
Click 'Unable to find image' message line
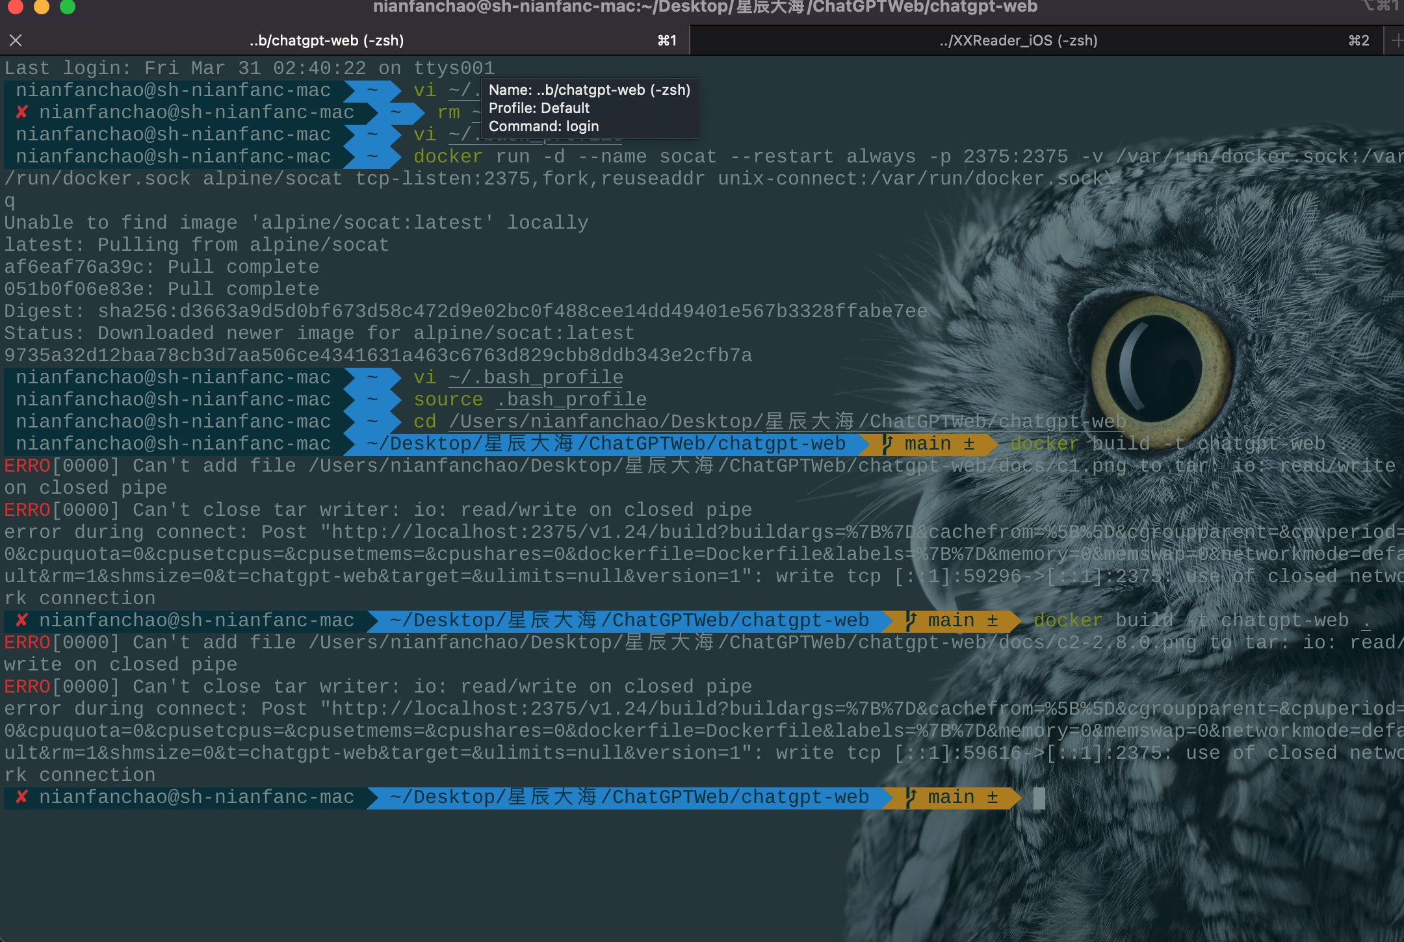pyautogui.click(x=296, y=223)
